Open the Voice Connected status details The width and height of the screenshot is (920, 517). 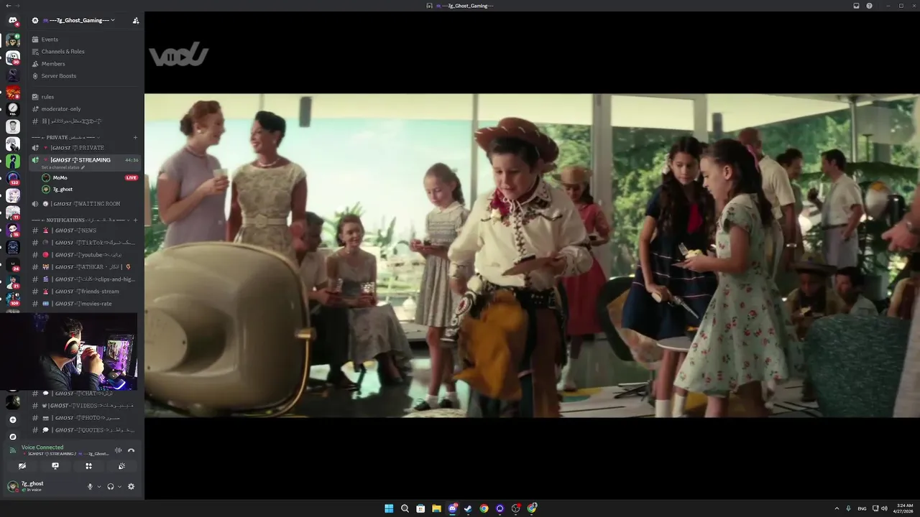(42, 447)
